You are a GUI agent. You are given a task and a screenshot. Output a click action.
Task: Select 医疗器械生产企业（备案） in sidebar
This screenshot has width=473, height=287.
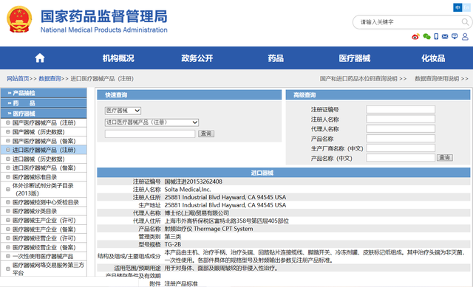44,229
